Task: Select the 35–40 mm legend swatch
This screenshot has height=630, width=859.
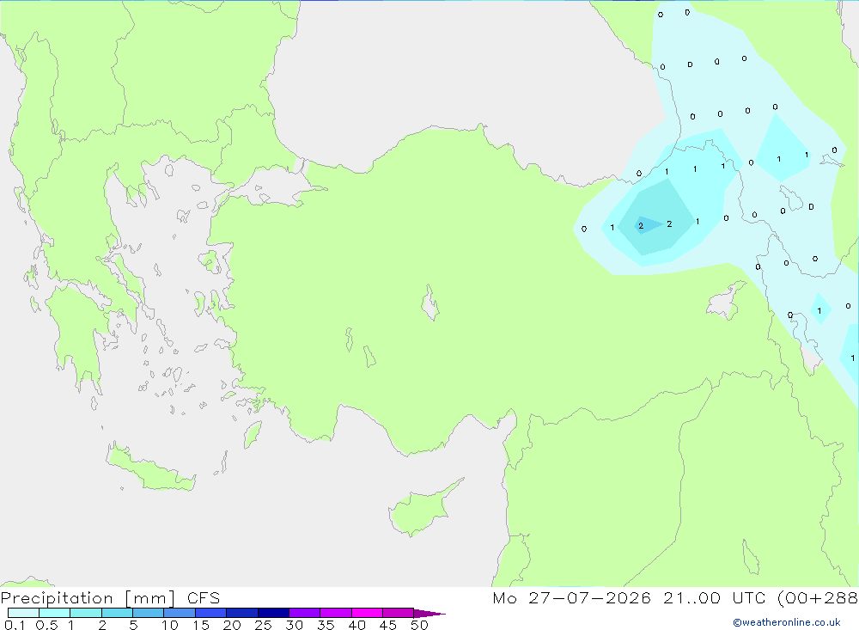Action: tap(336, 613)
